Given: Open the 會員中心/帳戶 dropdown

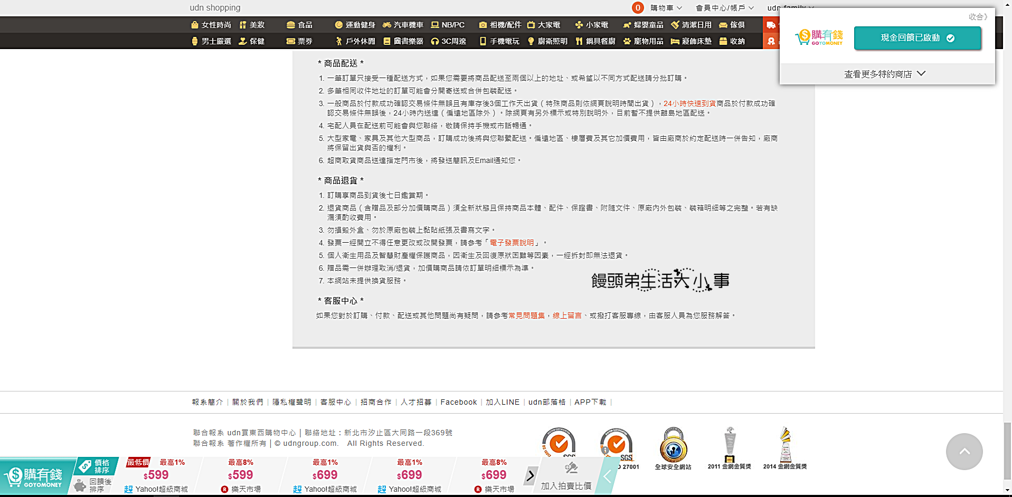Looking at the screenshot, I should [724, 8].
